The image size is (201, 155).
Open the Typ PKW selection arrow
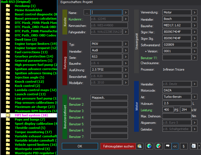[x=126, y=44]
